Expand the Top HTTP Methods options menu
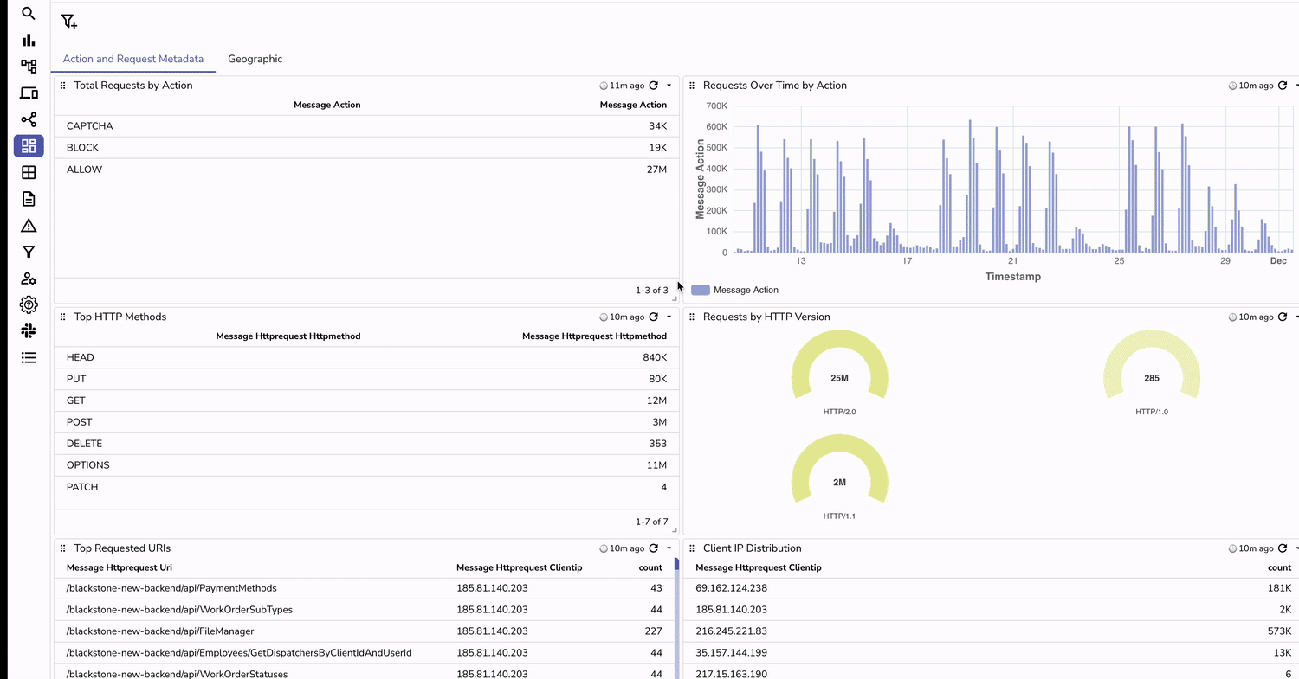The height and width of the screenshot is (679, 1299). coord(668,317)
